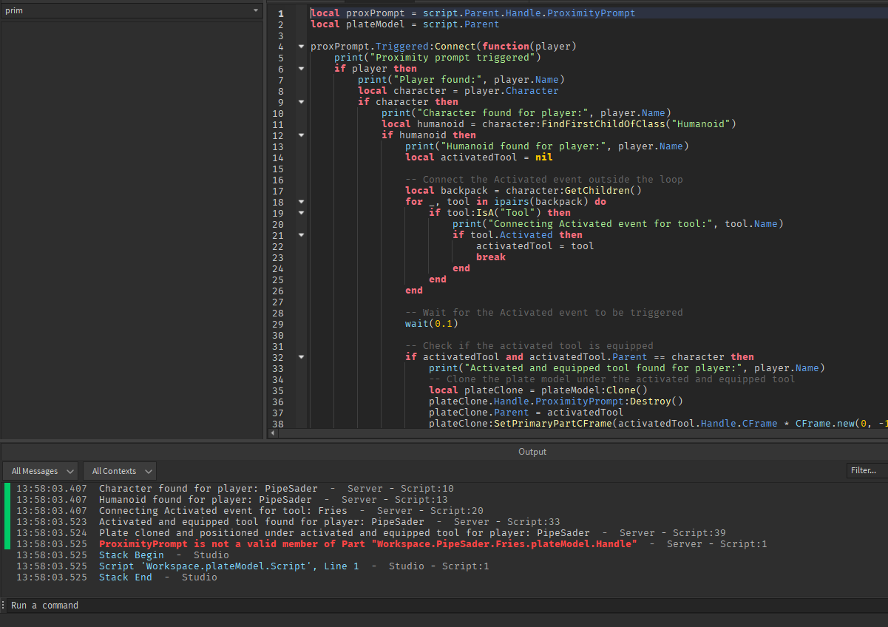Open the "prim" filter dropdown
Image resolution: width=888 pixels, height=627 pixels.
(256, 10)
